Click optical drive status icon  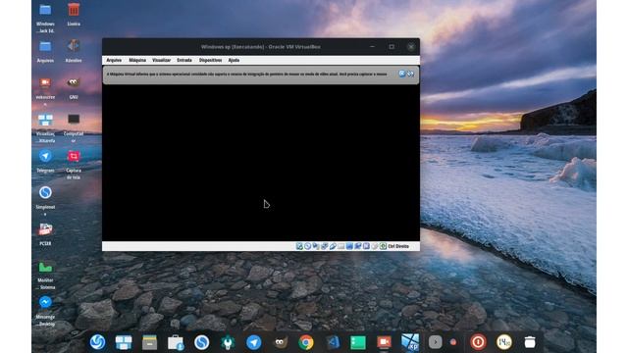click(308, 246)
